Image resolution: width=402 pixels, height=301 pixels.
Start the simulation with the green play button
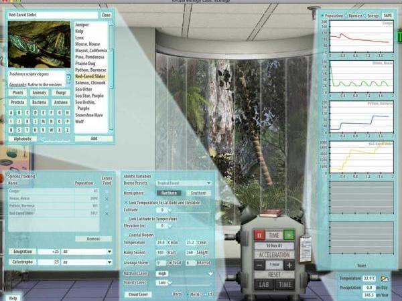point(289,235)
